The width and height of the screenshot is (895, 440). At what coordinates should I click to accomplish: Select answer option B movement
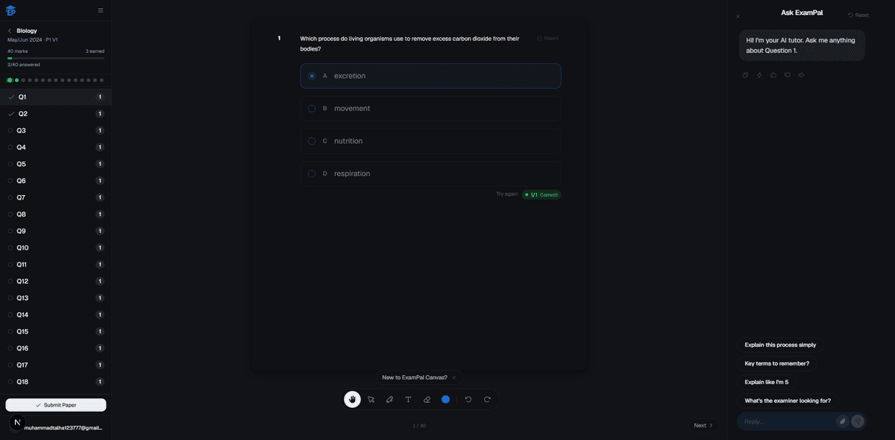[x=430, y=109]
